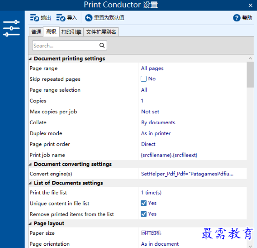Click the 重置为默认值 reset arrow icon

(89, 18)
